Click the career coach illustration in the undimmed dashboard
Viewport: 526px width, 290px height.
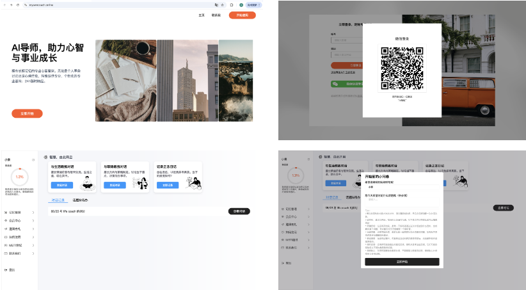tap(141, 183)
